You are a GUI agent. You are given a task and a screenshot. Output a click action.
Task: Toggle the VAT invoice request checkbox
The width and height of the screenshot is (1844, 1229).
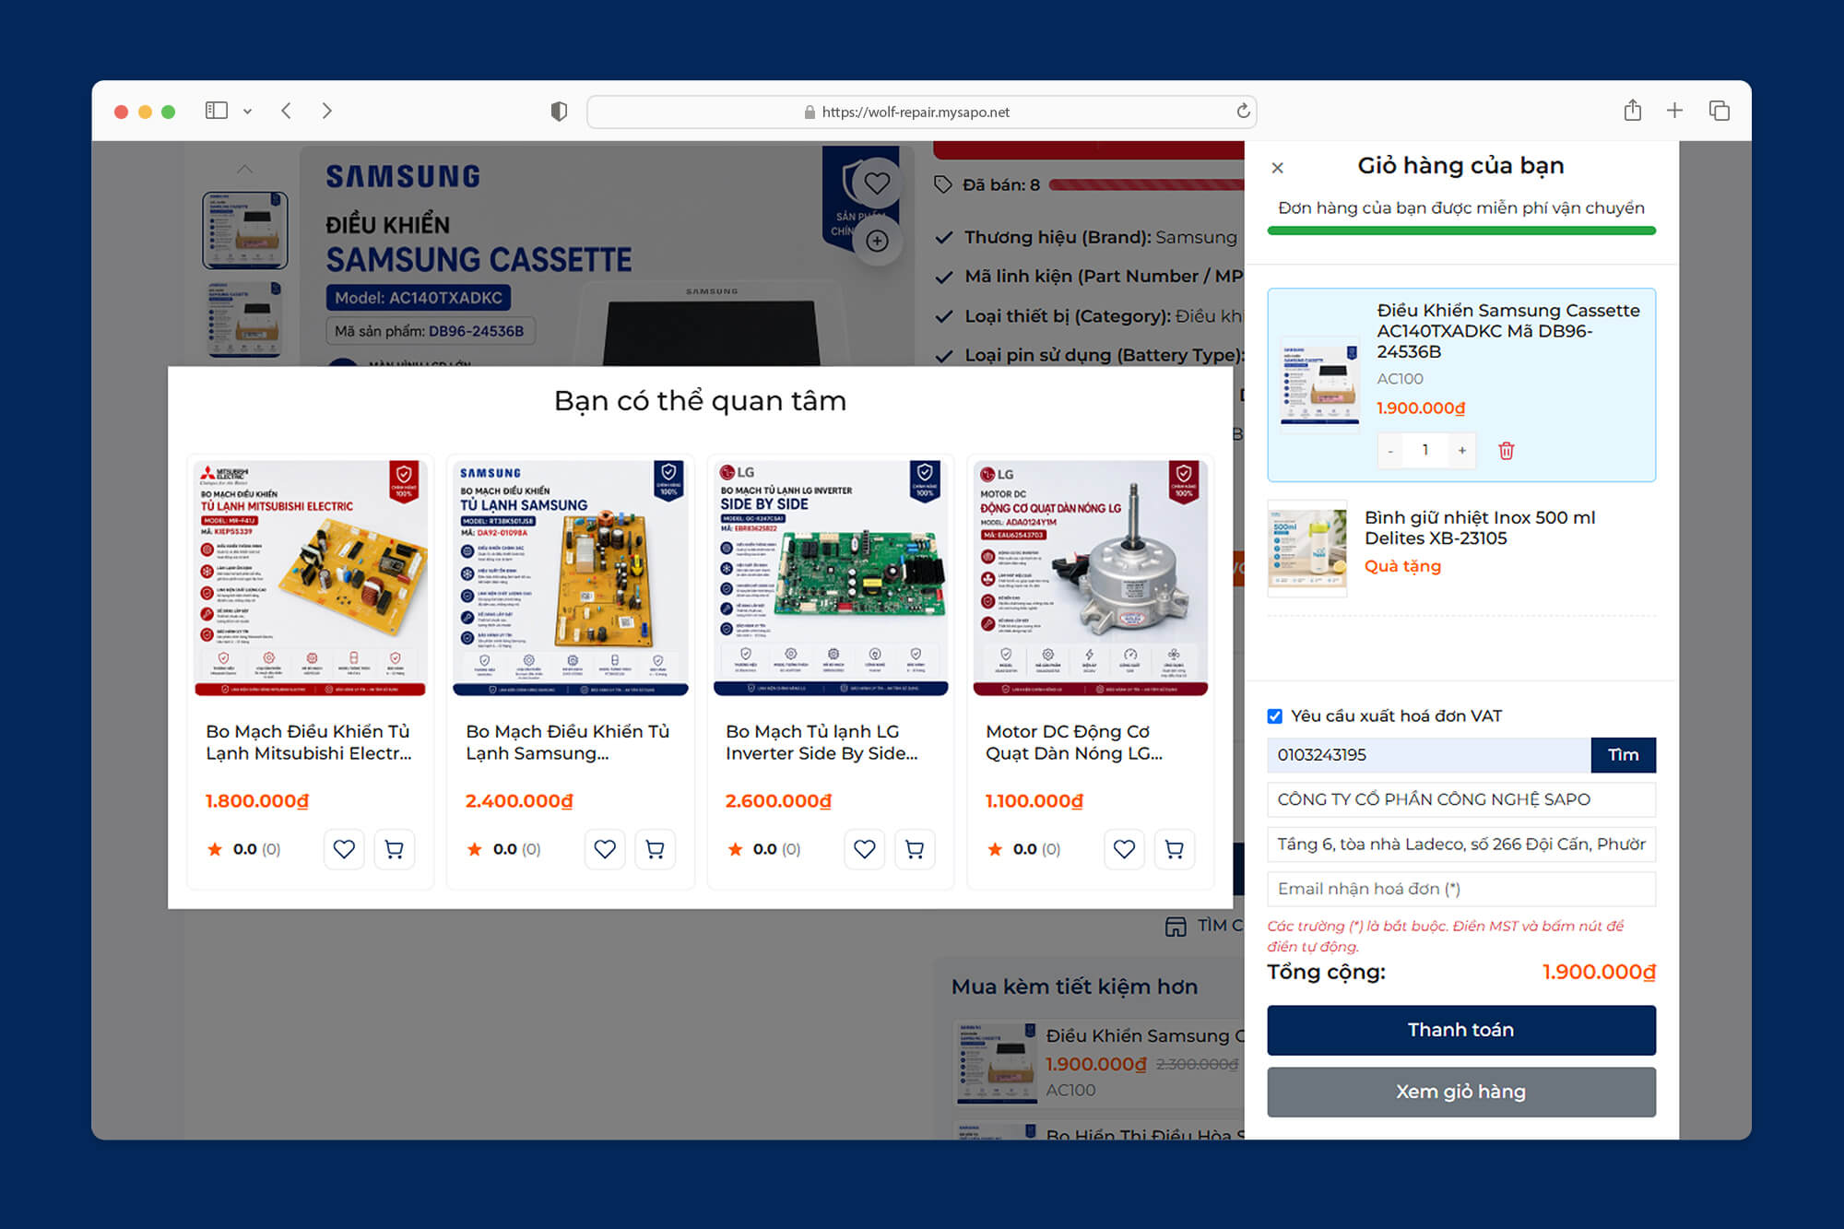[1275, 716]
